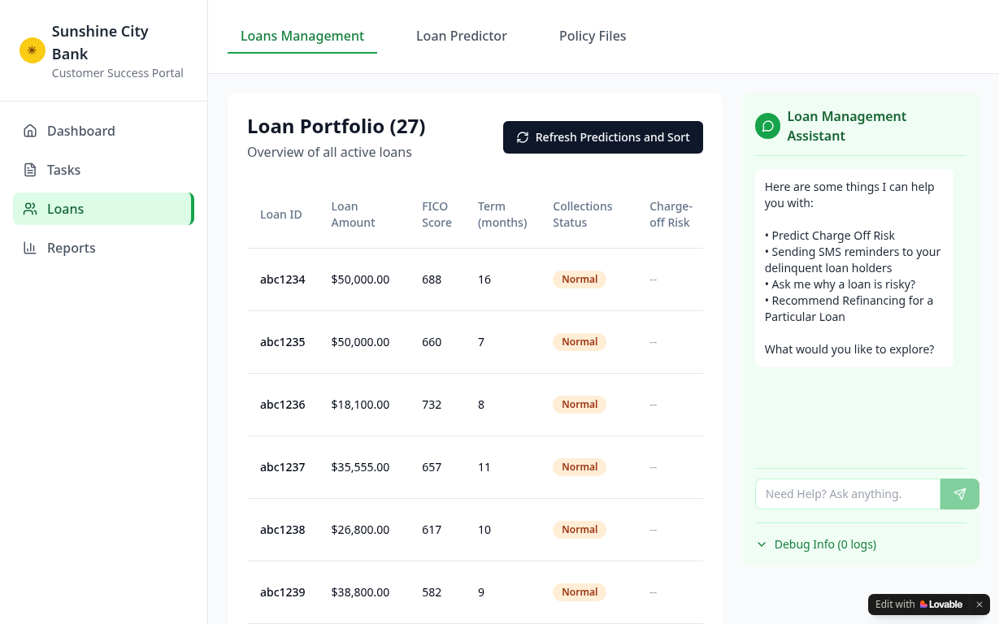Click the Dashboard home icon

tap(30, 131)
